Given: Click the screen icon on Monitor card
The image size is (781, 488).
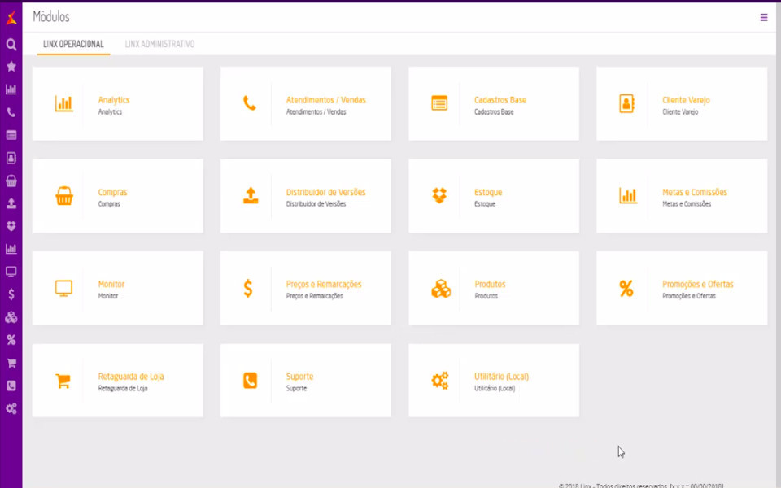Looking at the screenshot, I should 63,288.
